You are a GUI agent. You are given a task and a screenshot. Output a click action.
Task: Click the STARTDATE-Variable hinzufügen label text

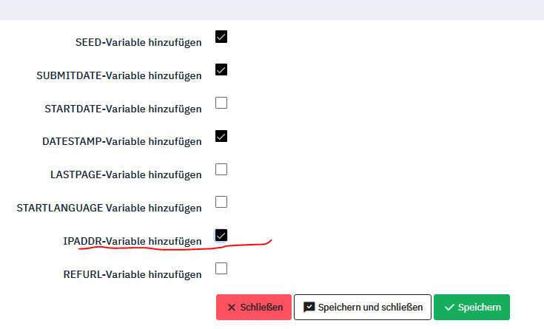pyautogui.click(x=123, y=109)
